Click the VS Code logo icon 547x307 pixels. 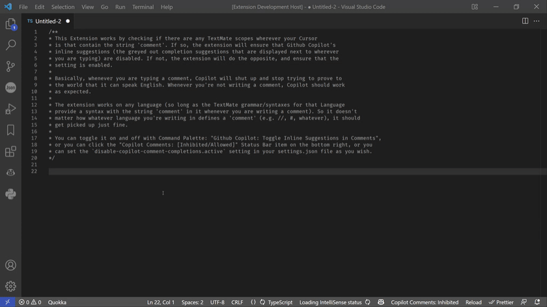8,7
